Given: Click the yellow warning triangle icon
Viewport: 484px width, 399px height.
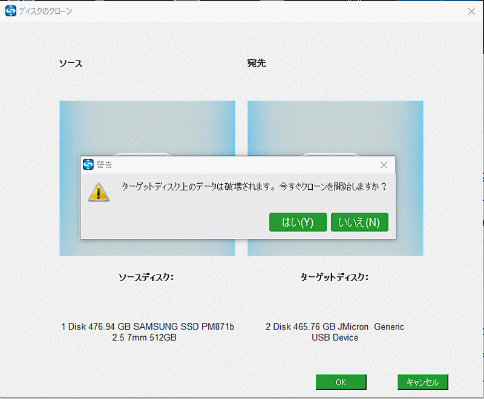Looking at the screenshot, I should pyautogui.click(x=99, y=192).
